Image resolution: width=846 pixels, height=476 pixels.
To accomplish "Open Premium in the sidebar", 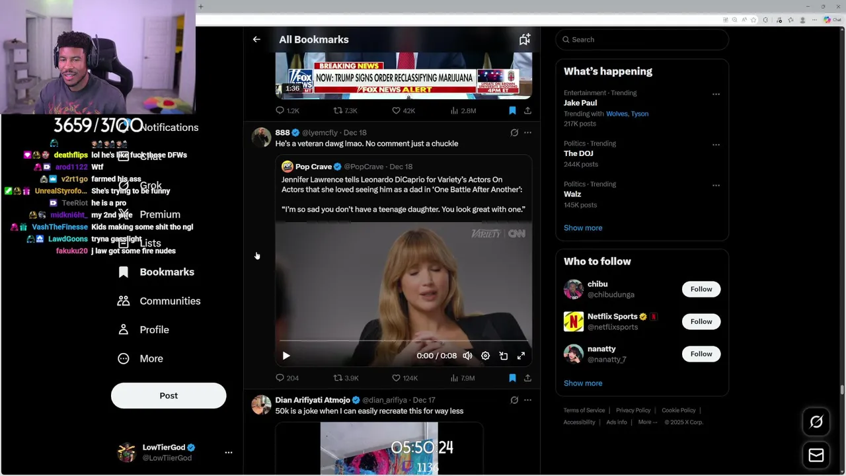I will tap(149, 215).
